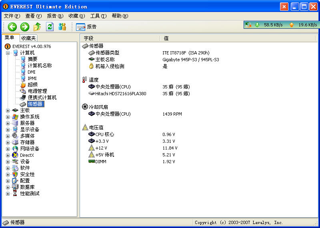This screenshot has width=320, height=228.
Task: Select the DIMM voltage row
Action: [132, 162]
